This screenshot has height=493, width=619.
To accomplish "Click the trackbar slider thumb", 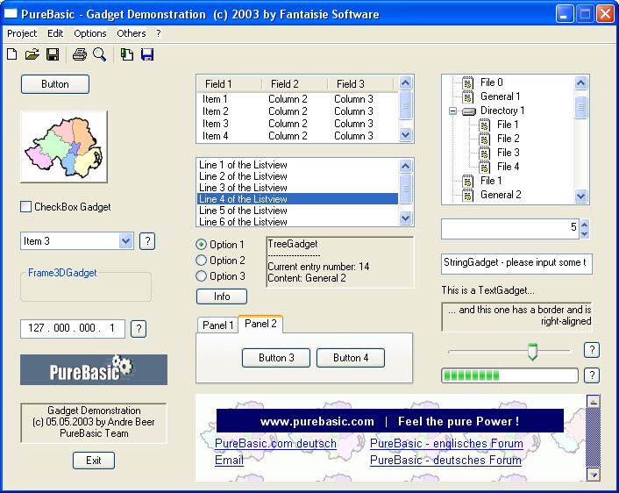I will pyautogui.click(x=532, y=351).
